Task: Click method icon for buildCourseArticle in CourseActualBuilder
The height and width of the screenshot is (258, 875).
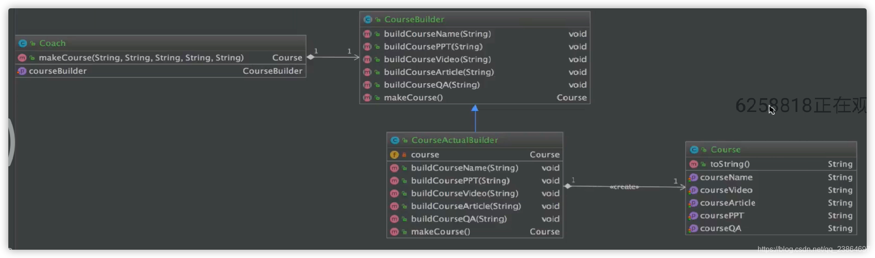Action: (x=394, y=206)
